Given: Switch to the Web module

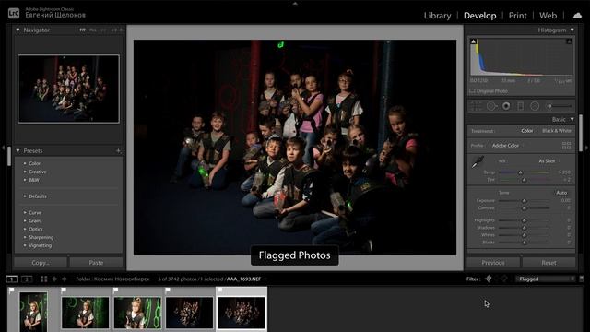Looking at the screenshot, I should coord(548,16).
